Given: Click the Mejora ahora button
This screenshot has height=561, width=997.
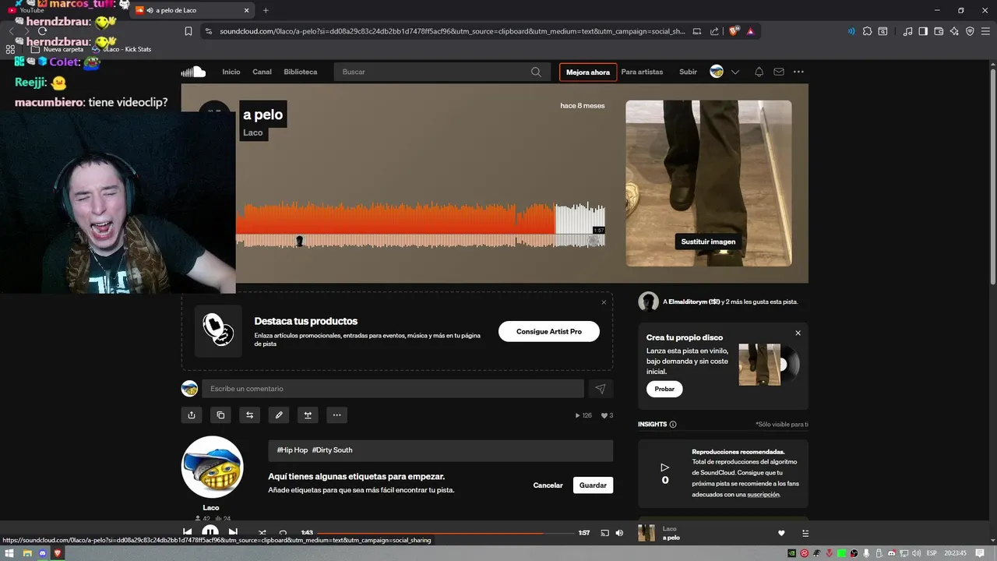Looking at the screenshot, I should pos(588,72).
